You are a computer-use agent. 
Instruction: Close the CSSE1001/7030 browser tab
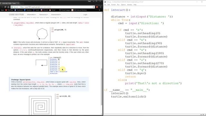[x=18, y=3]
